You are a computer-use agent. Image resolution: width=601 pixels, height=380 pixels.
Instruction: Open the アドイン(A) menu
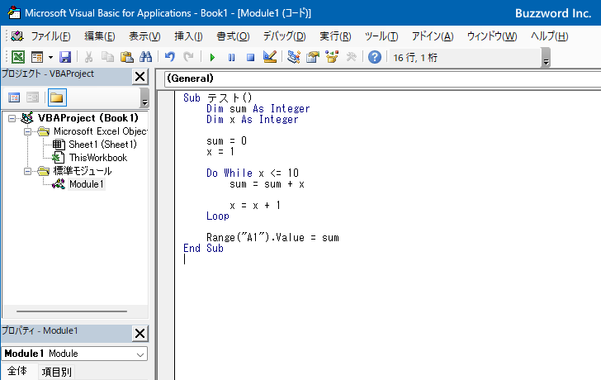(433, 36)
